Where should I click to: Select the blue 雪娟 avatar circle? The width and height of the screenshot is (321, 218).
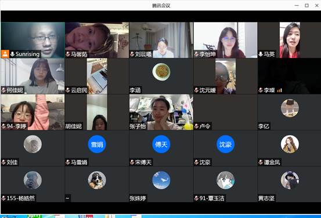(x=97, y=144)
